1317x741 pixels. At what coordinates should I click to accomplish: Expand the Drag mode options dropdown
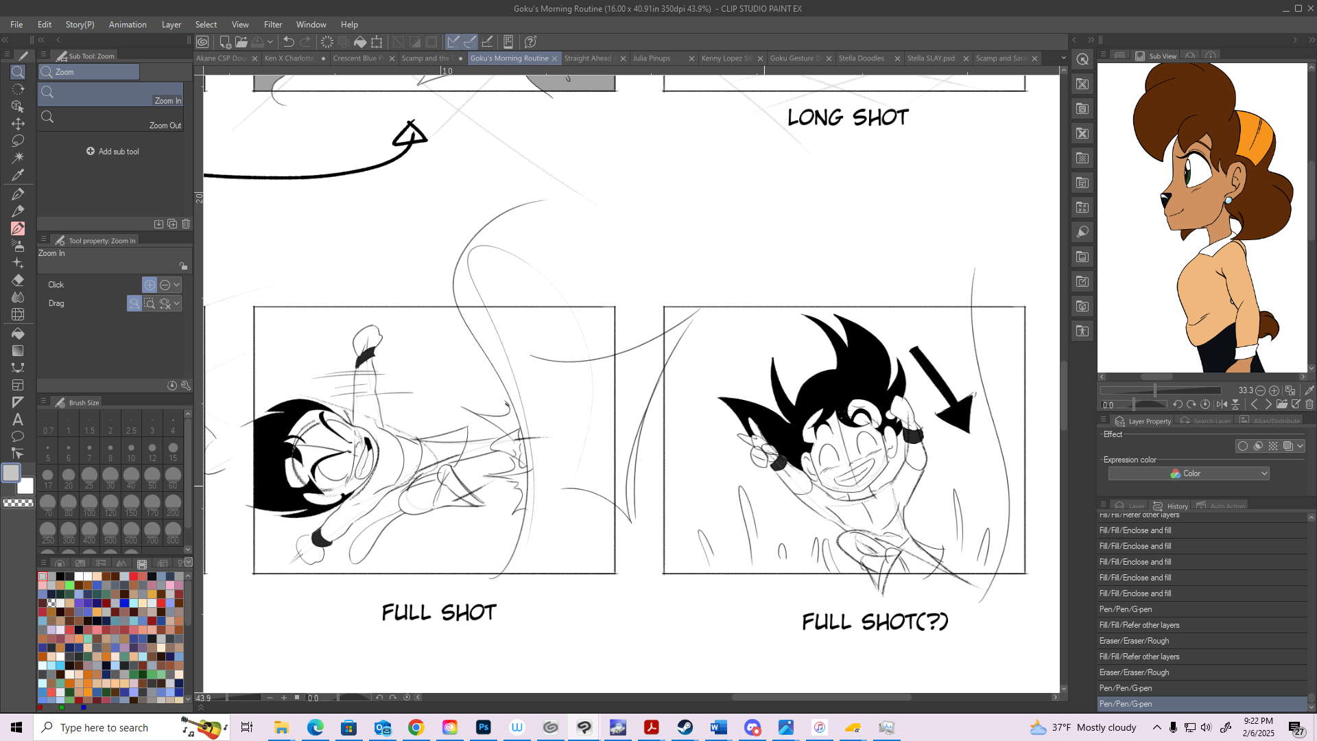[177, 303]
